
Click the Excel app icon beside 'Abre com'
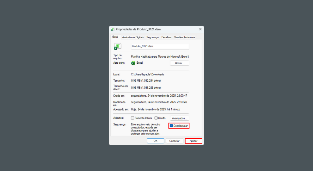[x=133, y=63]
